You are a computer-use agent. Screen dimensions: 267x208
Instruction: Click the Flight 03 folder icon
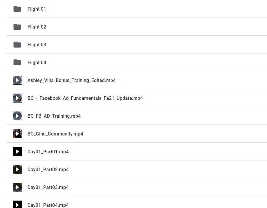pyautogui.click(x=17, y=45)
